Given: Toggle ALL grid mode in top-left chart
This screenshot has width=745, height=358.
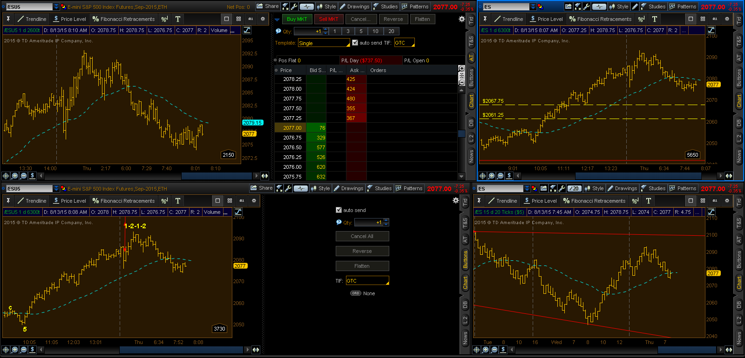Looking at the screenshot, I should (x=251, y=19).
